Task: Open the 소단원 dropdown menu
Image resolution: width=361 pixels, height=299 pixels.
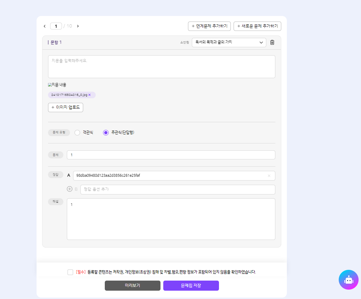Action: [x=229, y=42]
